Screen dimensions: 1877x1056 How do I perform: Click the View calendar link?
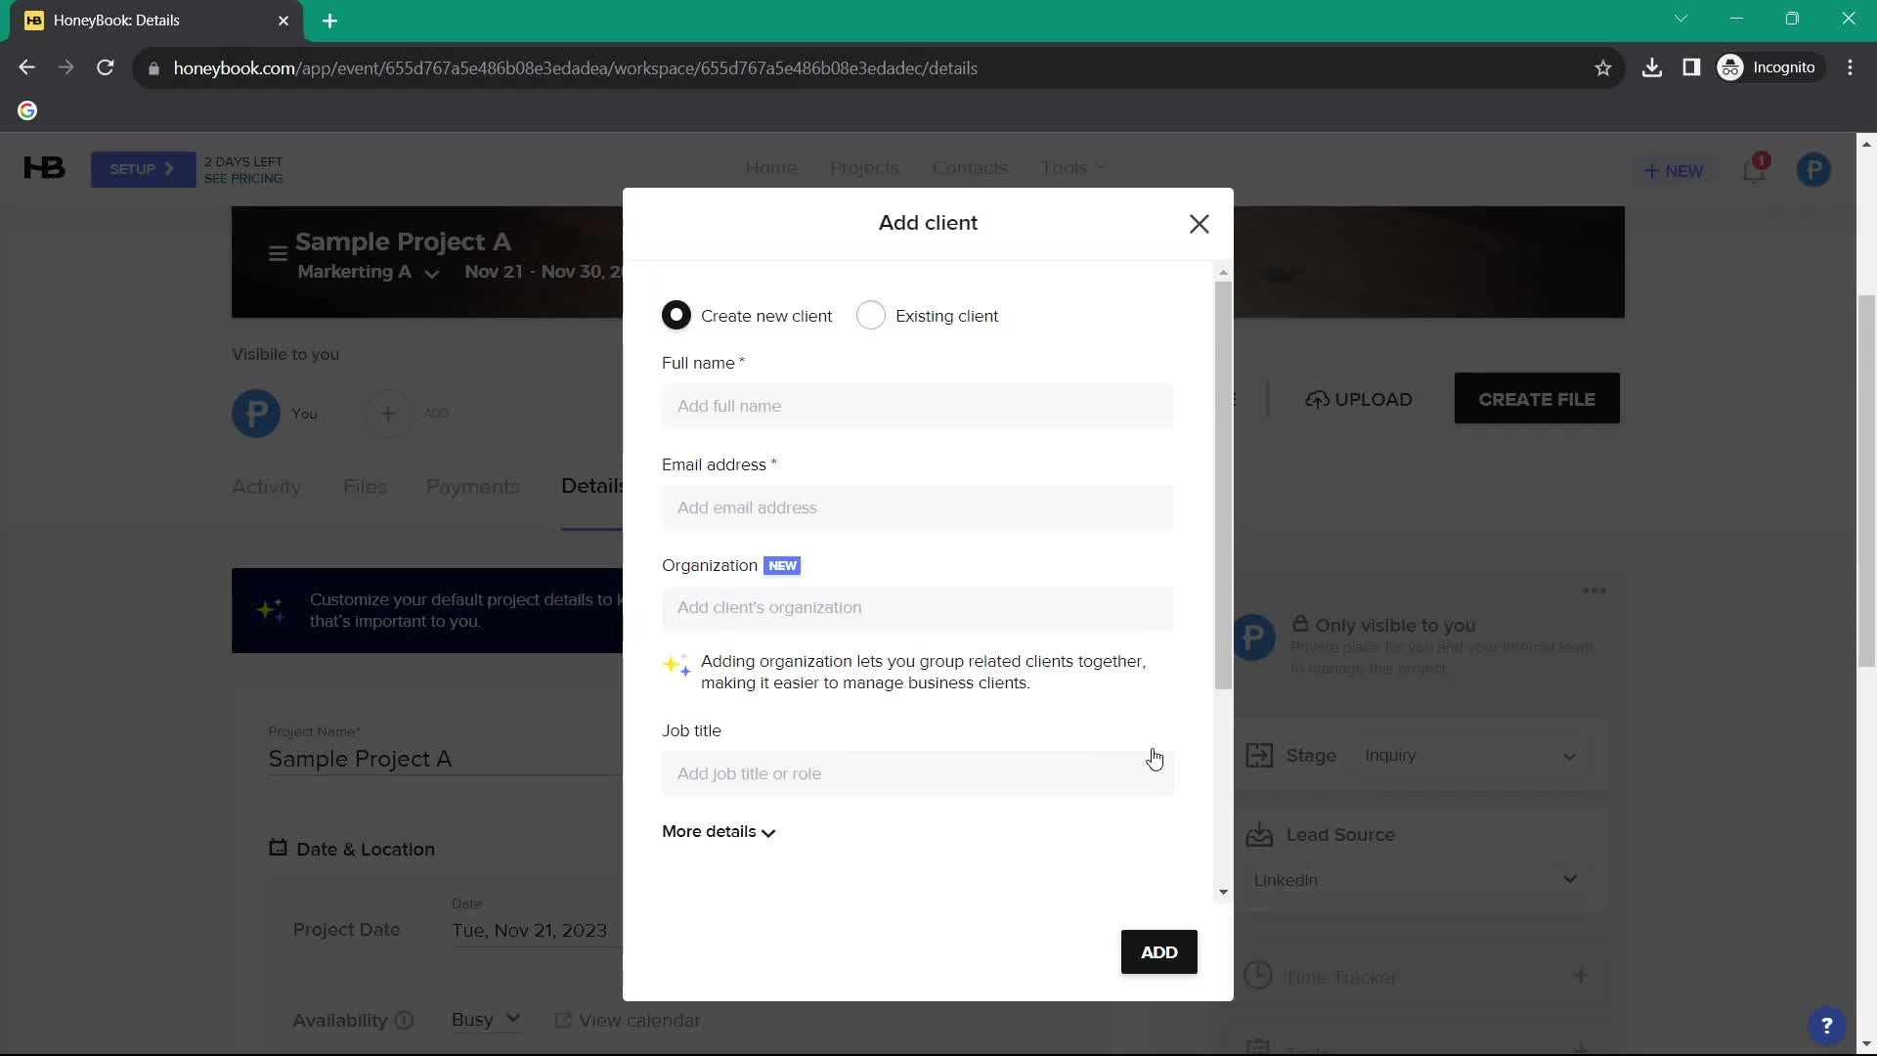(x=632, y=1020)
